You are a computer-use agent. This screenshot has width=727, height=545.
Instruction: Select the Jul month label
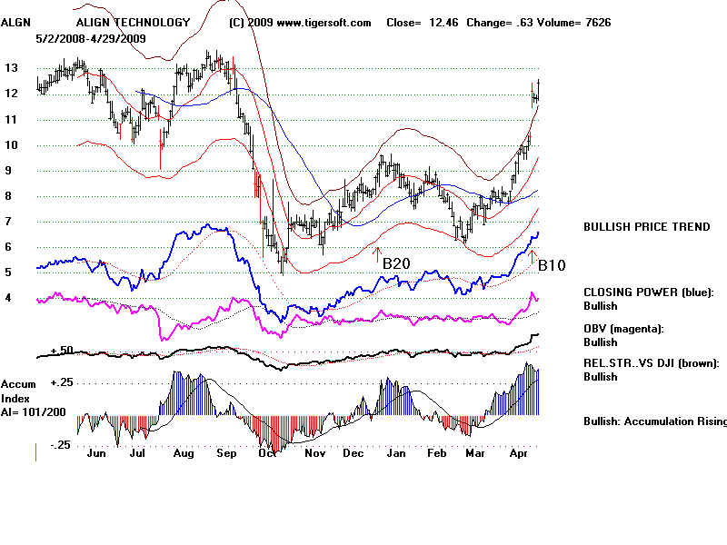137,453
